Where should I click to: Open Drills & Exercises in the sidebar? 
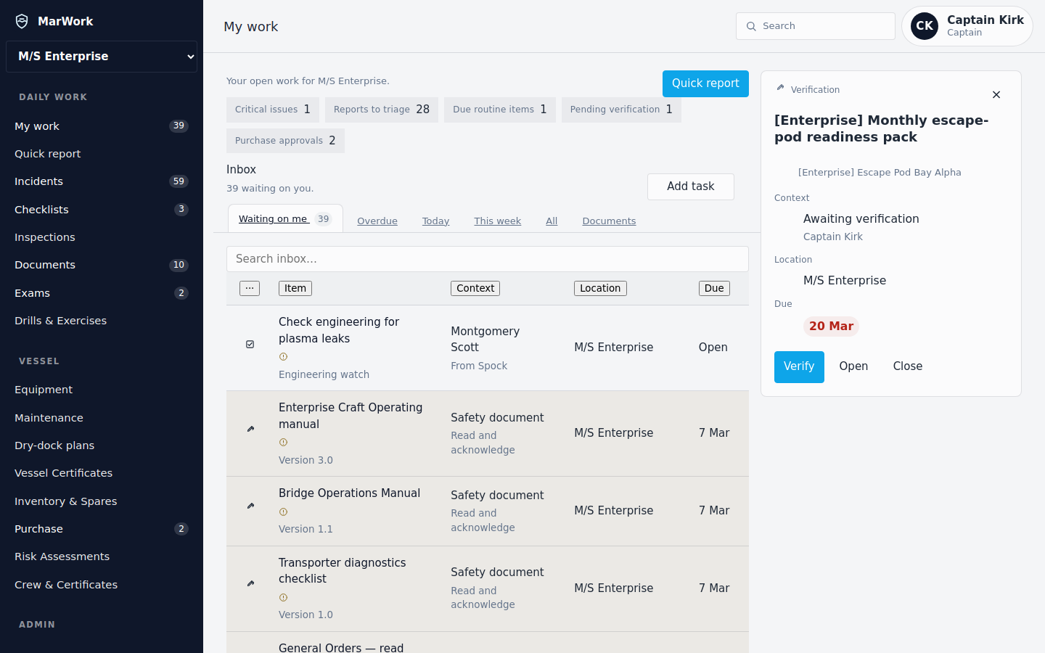point(102,321)
